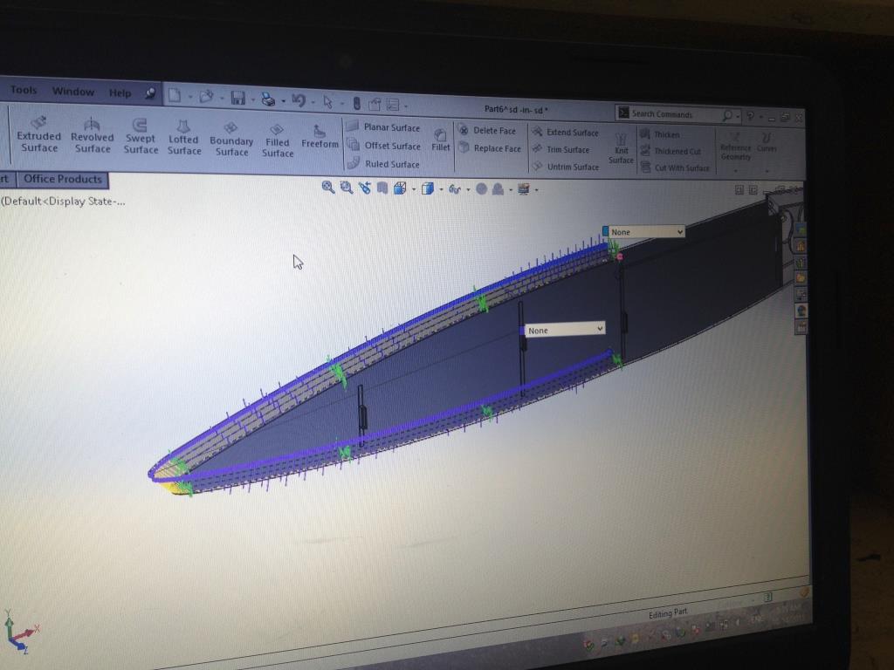The height and width of the screenshot is (670, 894).
Task: Pin the menu bar with pushpin
Action: click(150, 92)
